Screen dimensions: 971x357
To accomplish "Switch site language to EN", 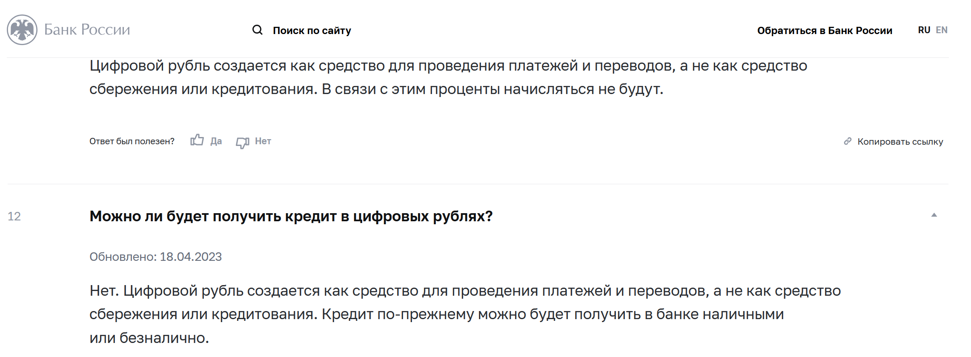I will 942,30.
